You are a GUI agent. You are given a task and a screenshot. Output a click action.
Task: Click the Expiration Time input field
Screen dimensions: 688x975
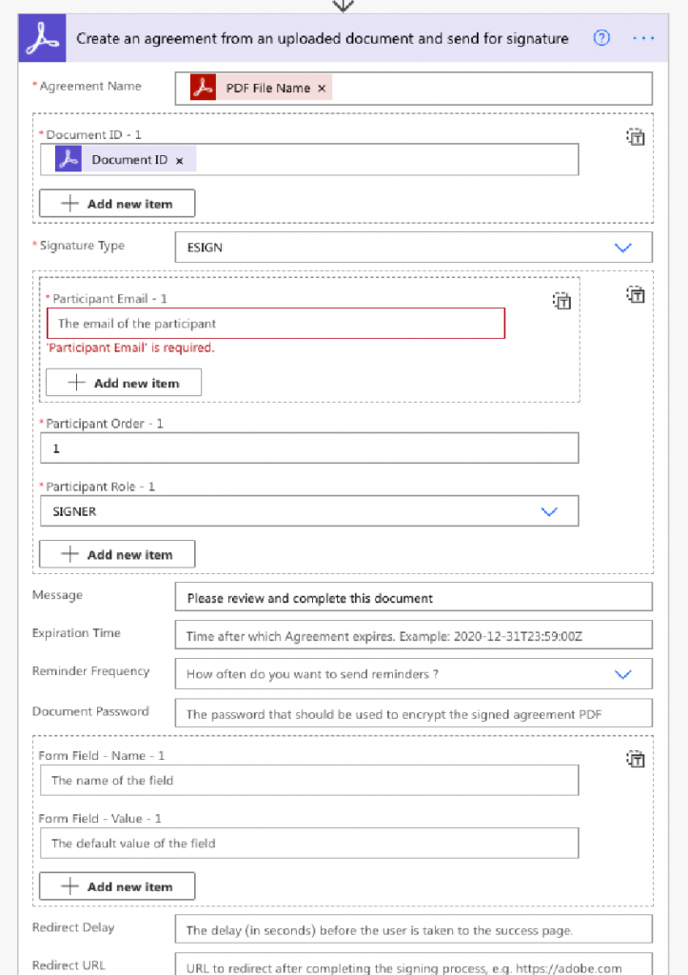[414, 635]
